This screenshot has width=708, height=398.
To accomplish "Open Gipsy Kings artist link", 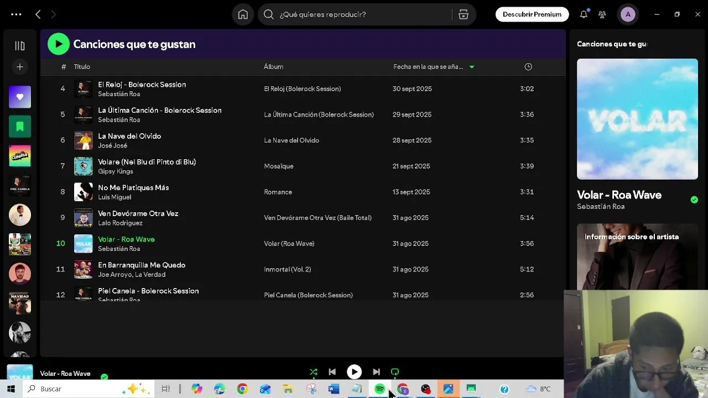I will [116, 171].
